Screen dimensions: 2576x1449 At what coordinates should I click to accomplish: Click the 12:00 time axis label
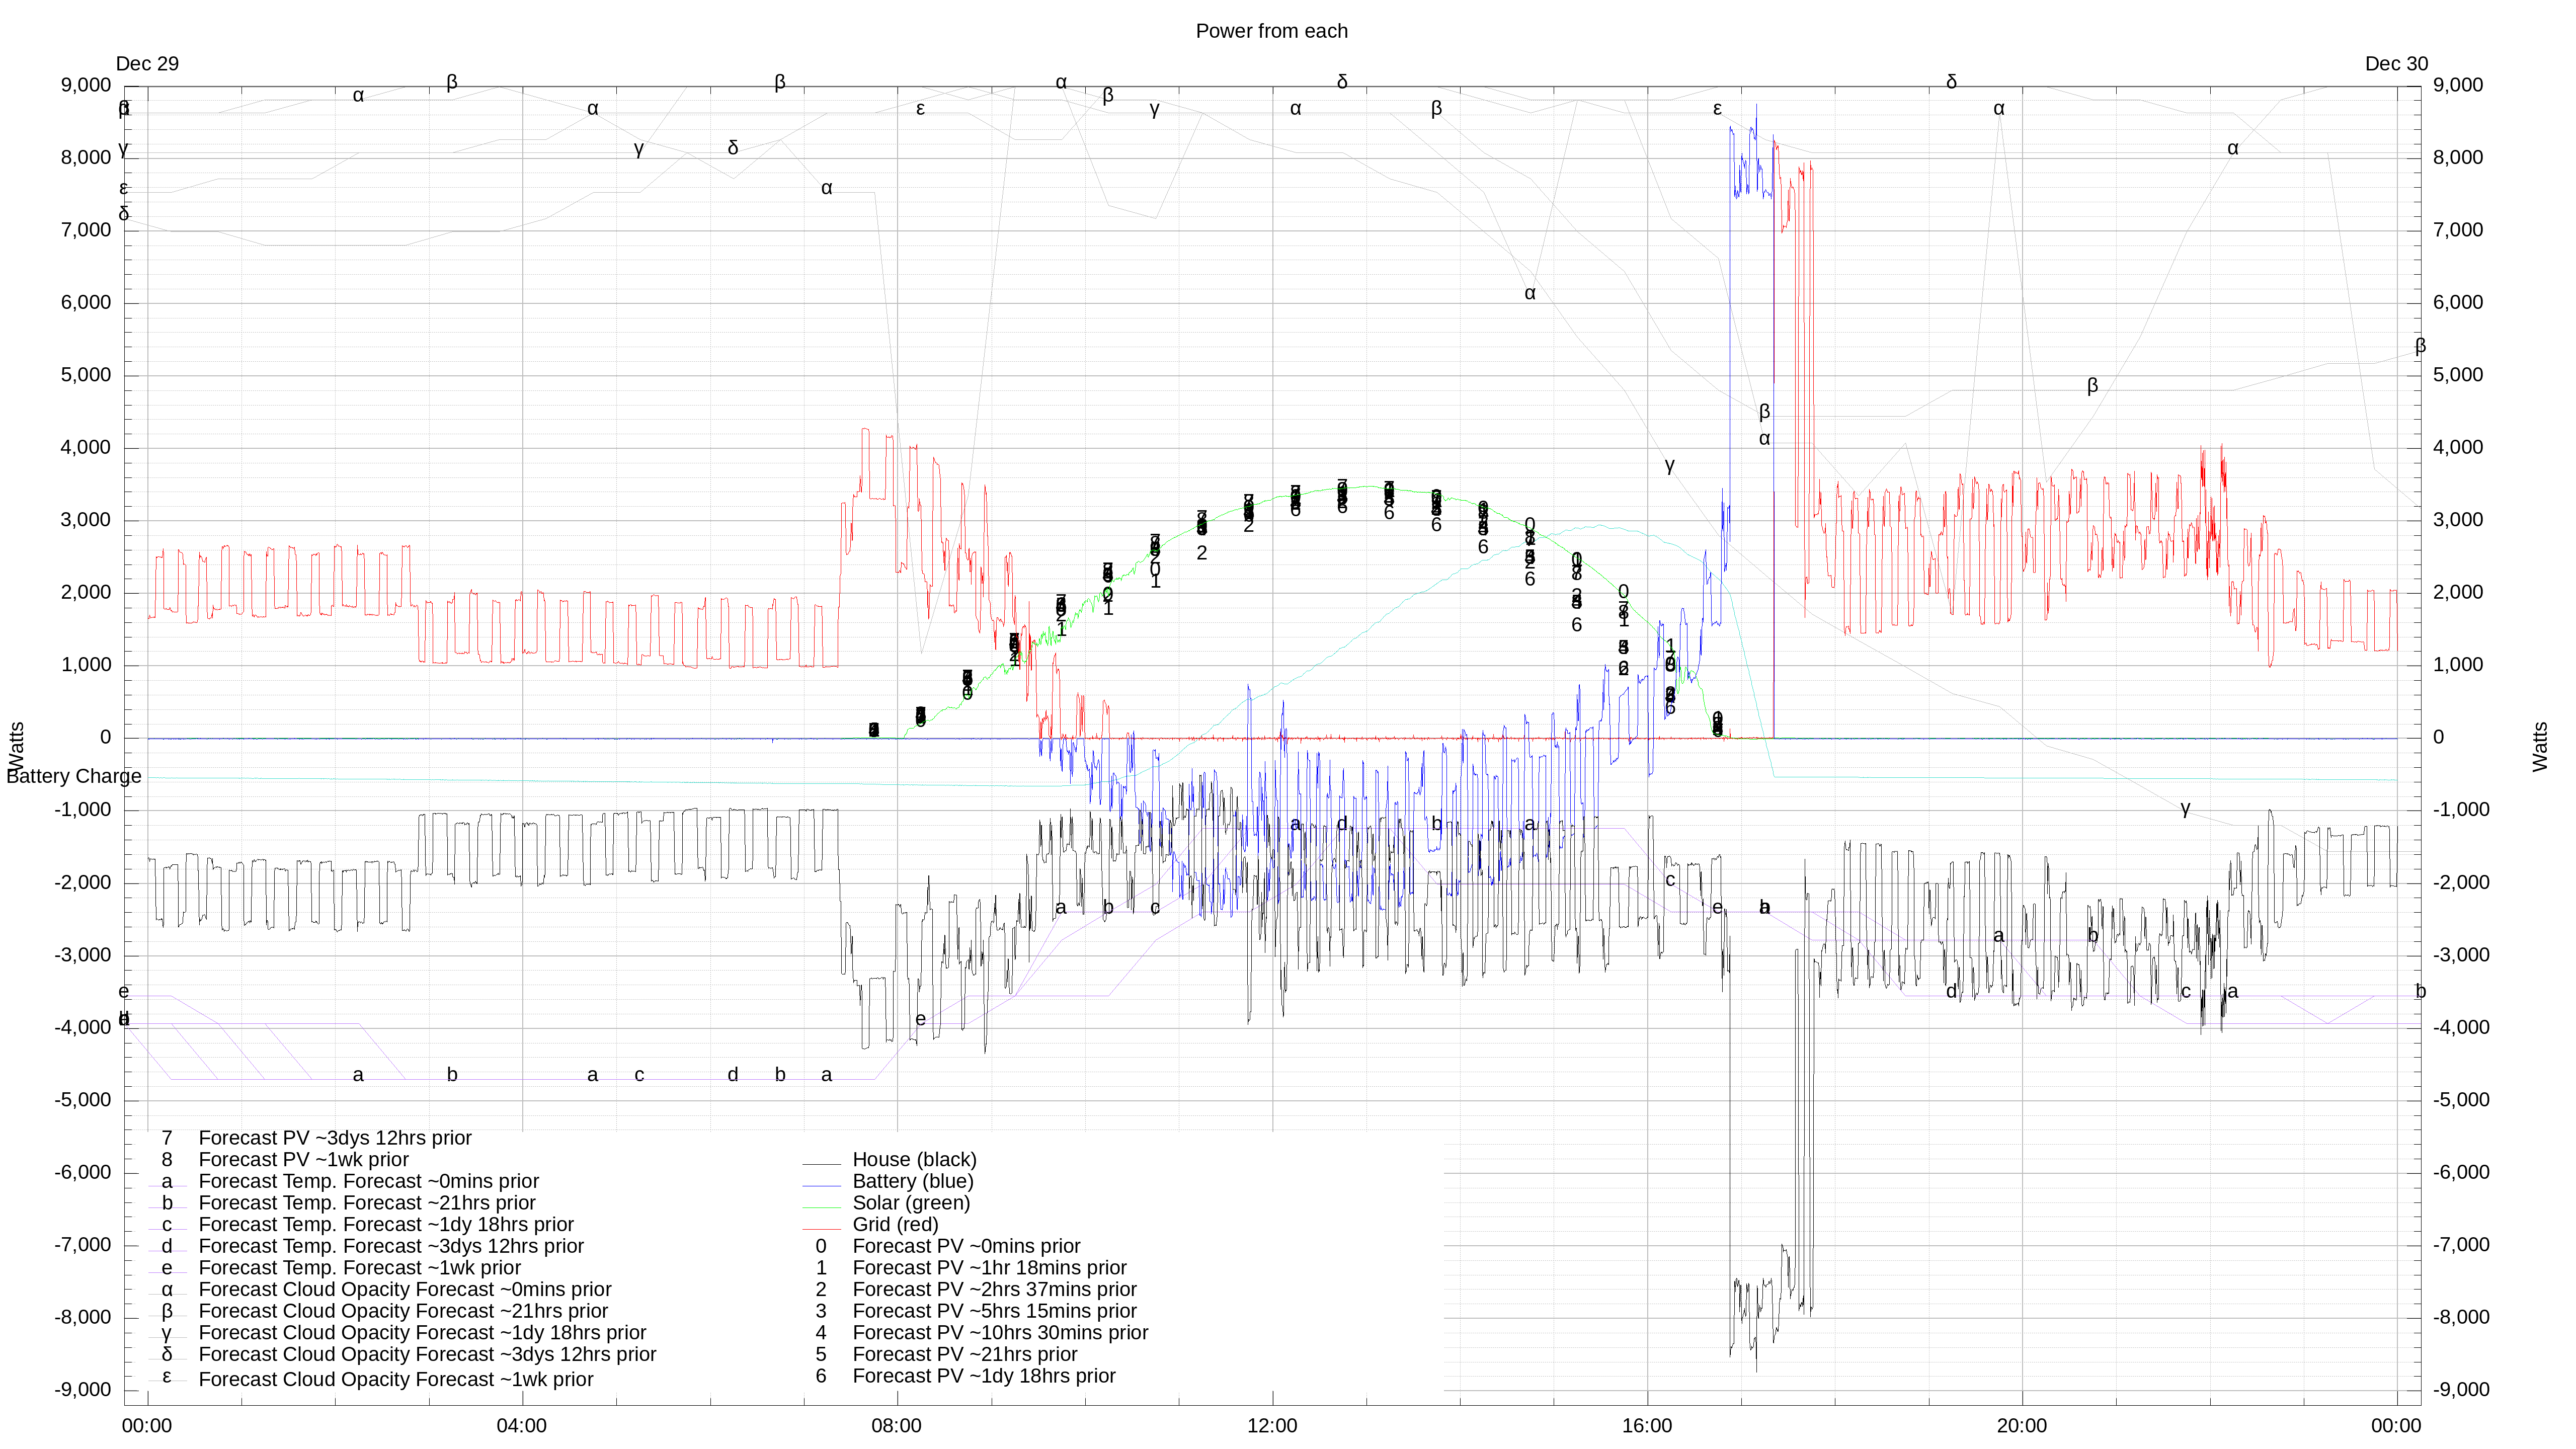coord(1272,1426)
